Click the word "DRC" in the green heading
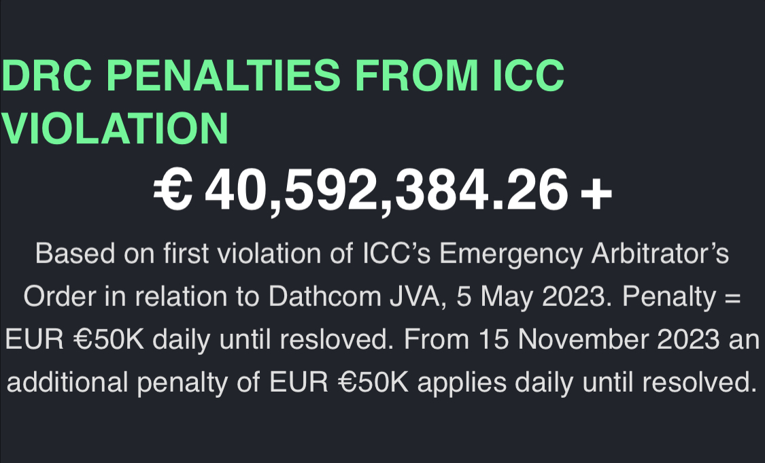 (x=48, y=75)
